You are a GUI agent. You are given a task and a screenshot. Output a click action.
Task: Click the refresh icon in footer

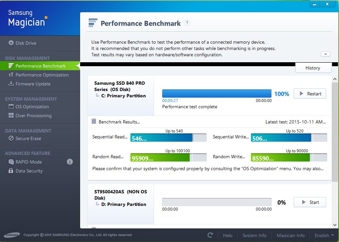pos(210,235)
